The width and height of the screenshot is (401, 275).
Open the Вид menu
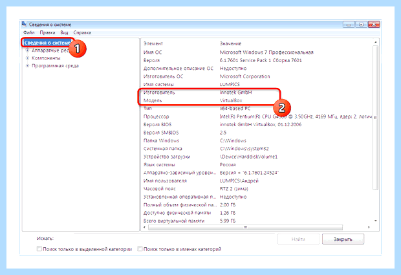pyautogui.click(x=64, y=32)
